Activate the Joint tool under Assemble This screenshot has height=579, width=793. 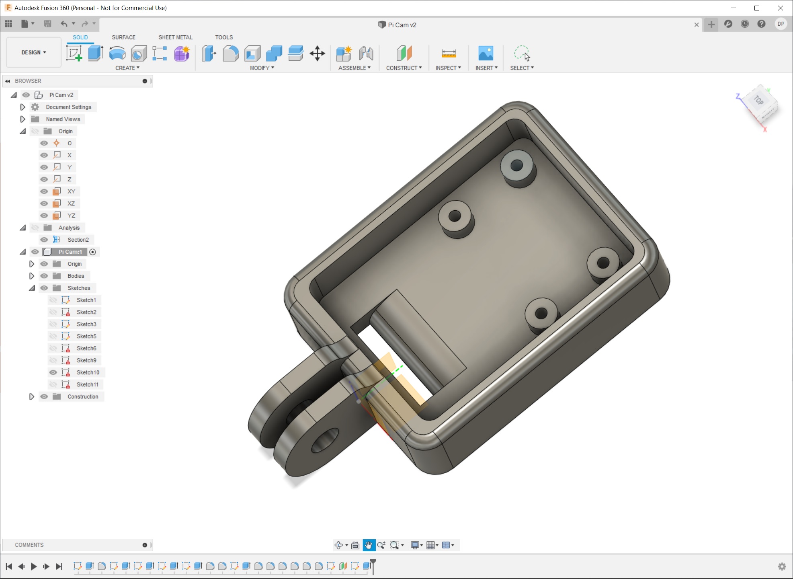click(366, 53)
